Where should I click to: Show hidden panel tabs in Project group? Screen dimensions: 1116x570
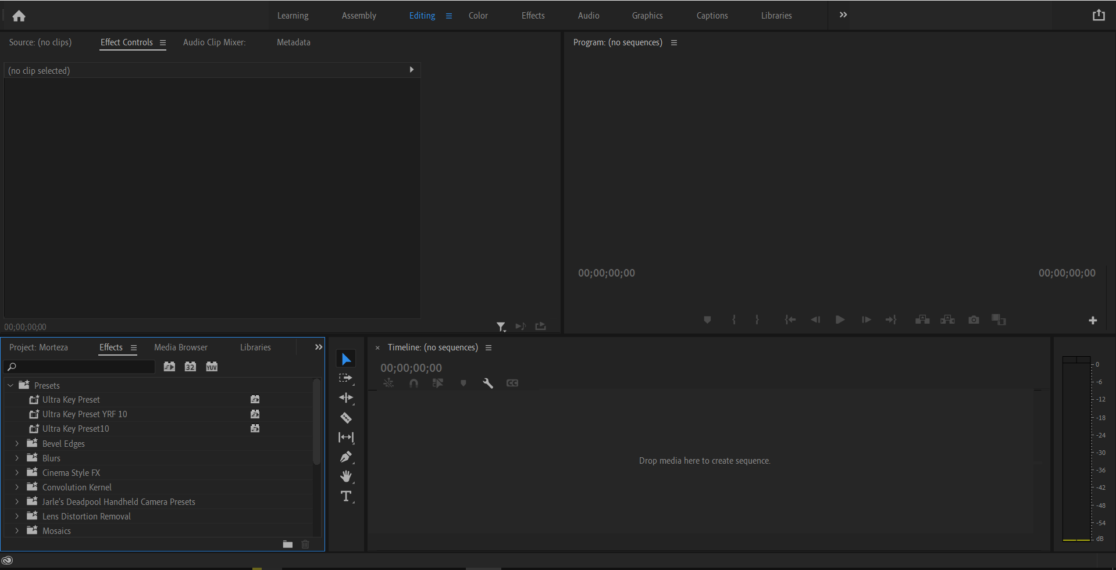pyautogui.click(x=318, y=347)
